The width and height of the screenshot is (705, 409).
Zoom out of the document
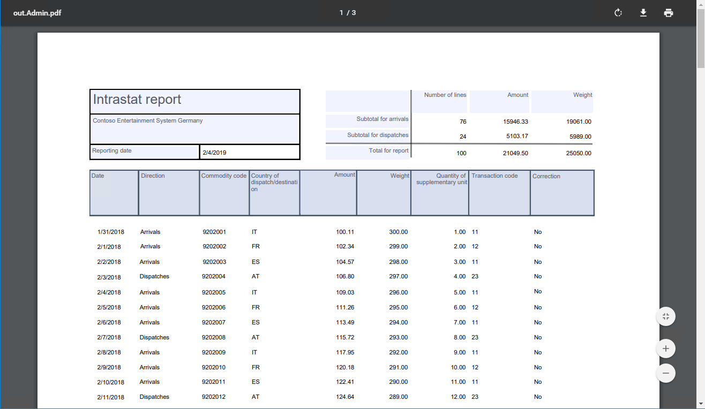[665, 373]
